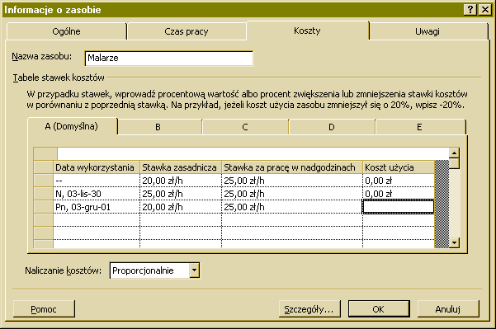This screenshot has width=496, height=329.
Task: Switch to cost rate table B
Action: point(158,127)
